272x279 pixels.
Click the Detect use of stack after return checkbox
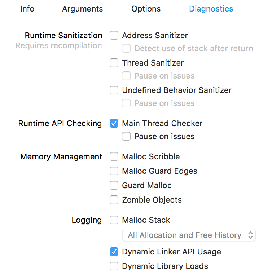click(126, 48)
